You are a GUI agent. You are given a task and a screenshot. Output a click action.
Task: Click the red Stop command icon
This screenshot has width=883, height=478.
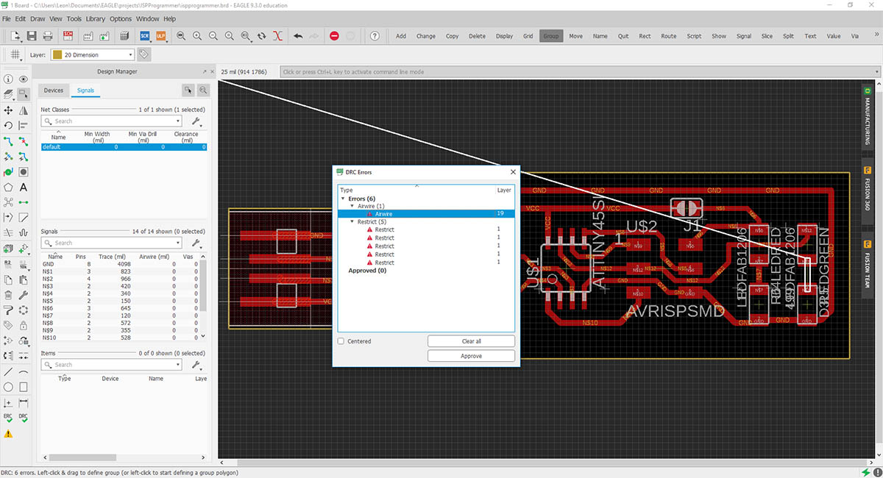tap(334, 35)
